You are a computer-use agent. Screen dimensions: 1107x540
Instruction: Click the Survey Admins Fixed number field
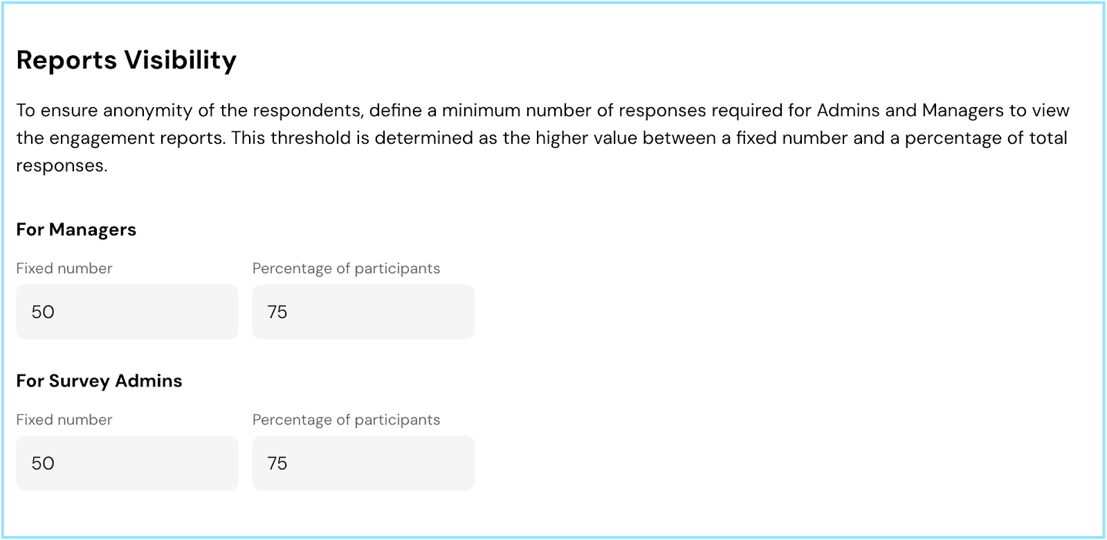[127, 463]
